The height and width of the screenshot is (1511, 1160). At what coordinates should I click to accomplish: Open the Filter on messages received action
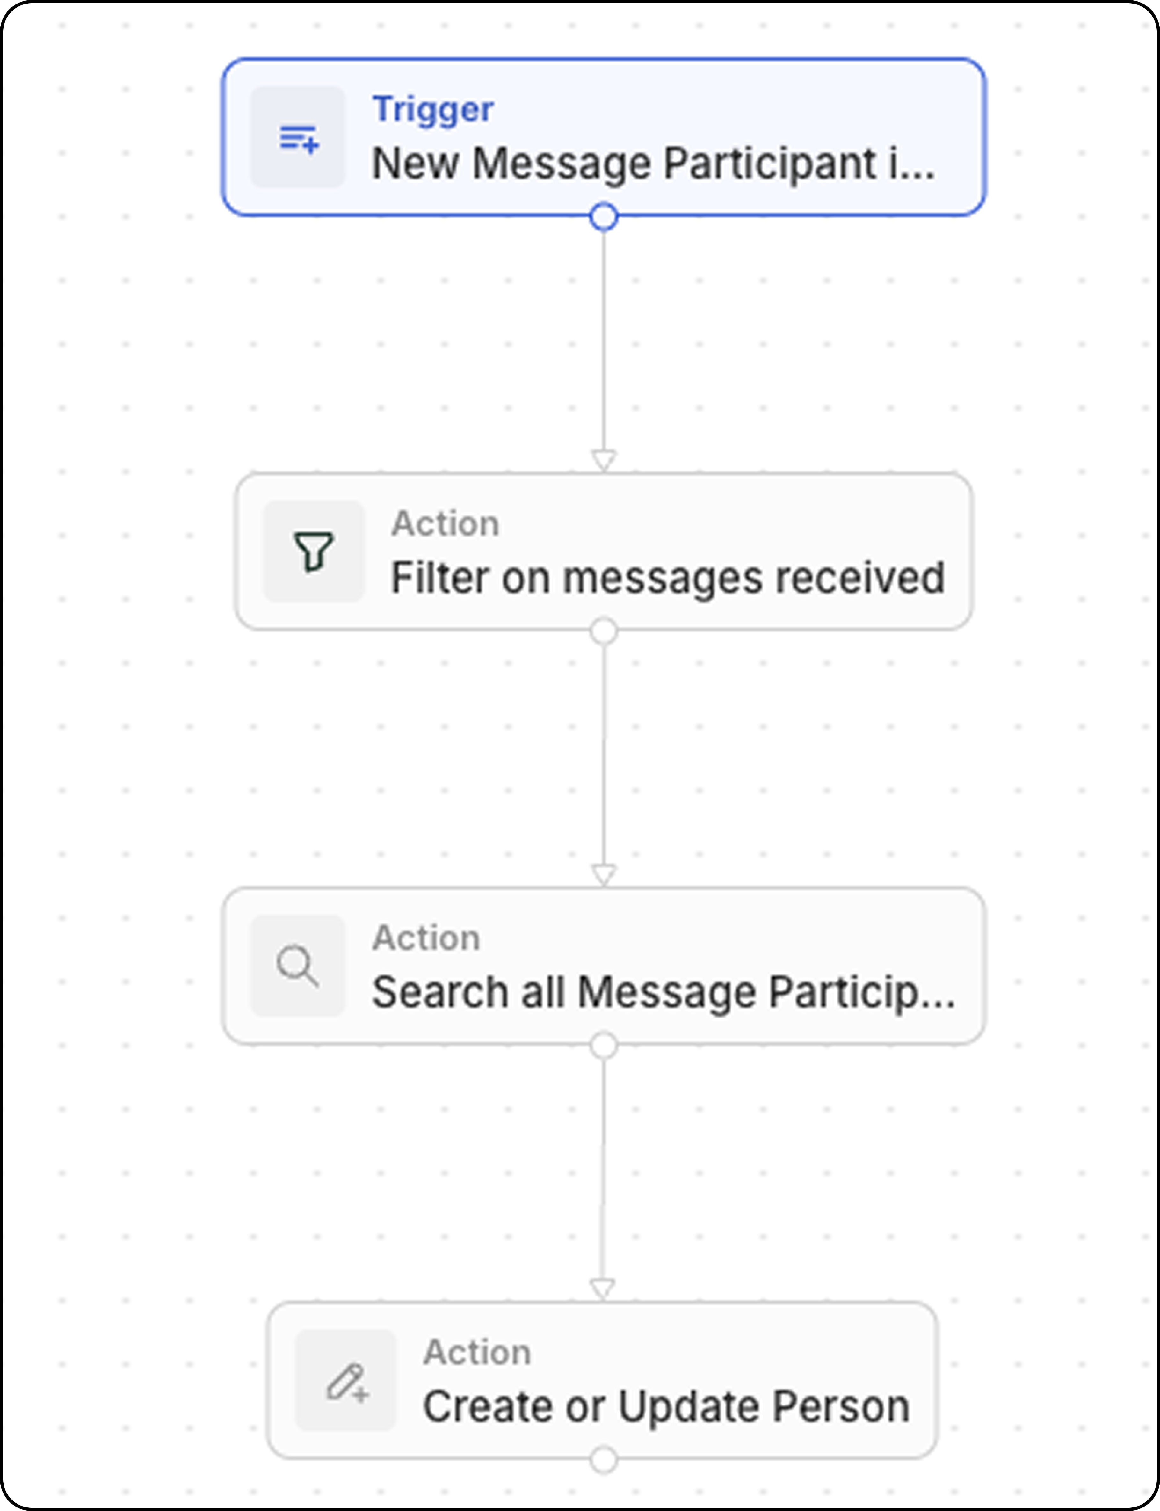(604, 551)
